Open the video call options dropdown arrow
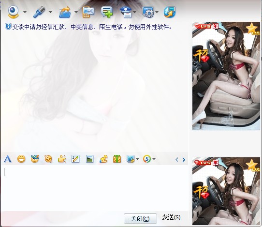 (x=25, y=12)
